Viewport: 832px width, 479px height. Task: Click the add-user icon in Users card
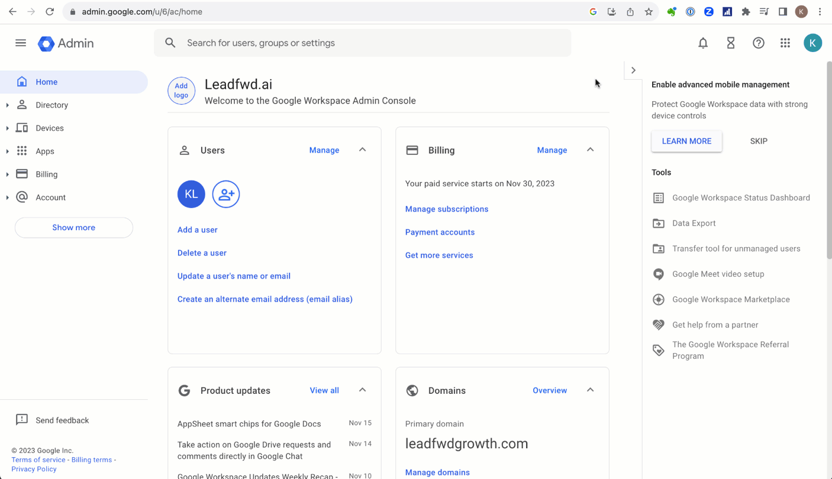225,194
